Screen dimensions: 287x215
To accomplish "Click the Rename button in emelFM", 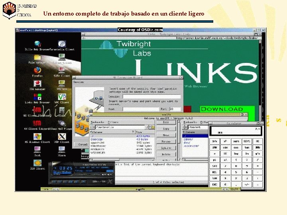I will [x=166, y=141].
